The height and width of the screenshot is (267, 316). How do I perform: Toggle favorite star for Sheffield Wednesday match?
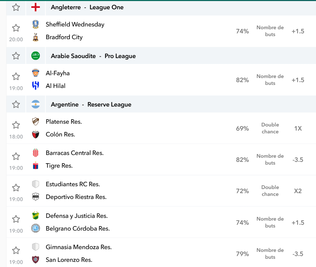[x=16, y=28]
